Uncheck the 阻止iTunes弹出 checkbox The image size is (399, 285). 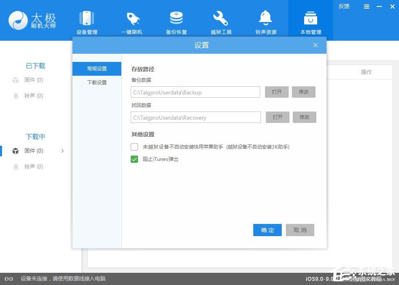(x=134, y=159)
